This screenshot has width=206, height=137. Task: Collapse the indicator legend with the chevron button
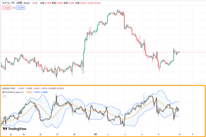pos(5,96)
